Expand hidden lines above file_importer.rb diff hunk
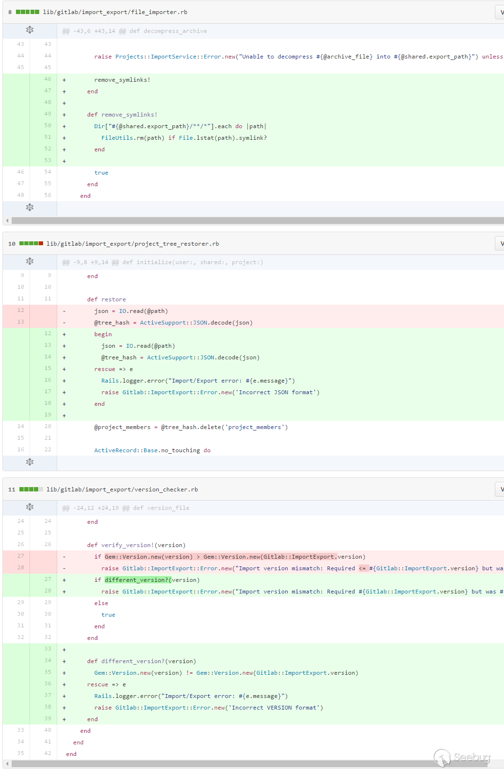The image size is (504, 771). point(30,30)
